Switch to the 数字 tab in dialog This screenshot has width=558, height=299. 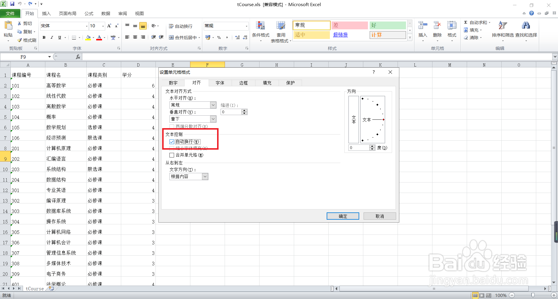(173, 83)
